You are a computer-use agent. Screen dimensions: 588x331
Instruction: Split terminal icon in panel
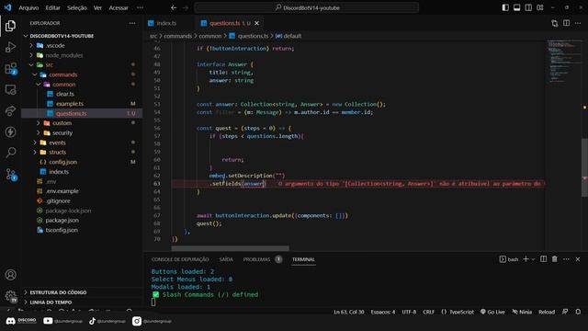543,259
